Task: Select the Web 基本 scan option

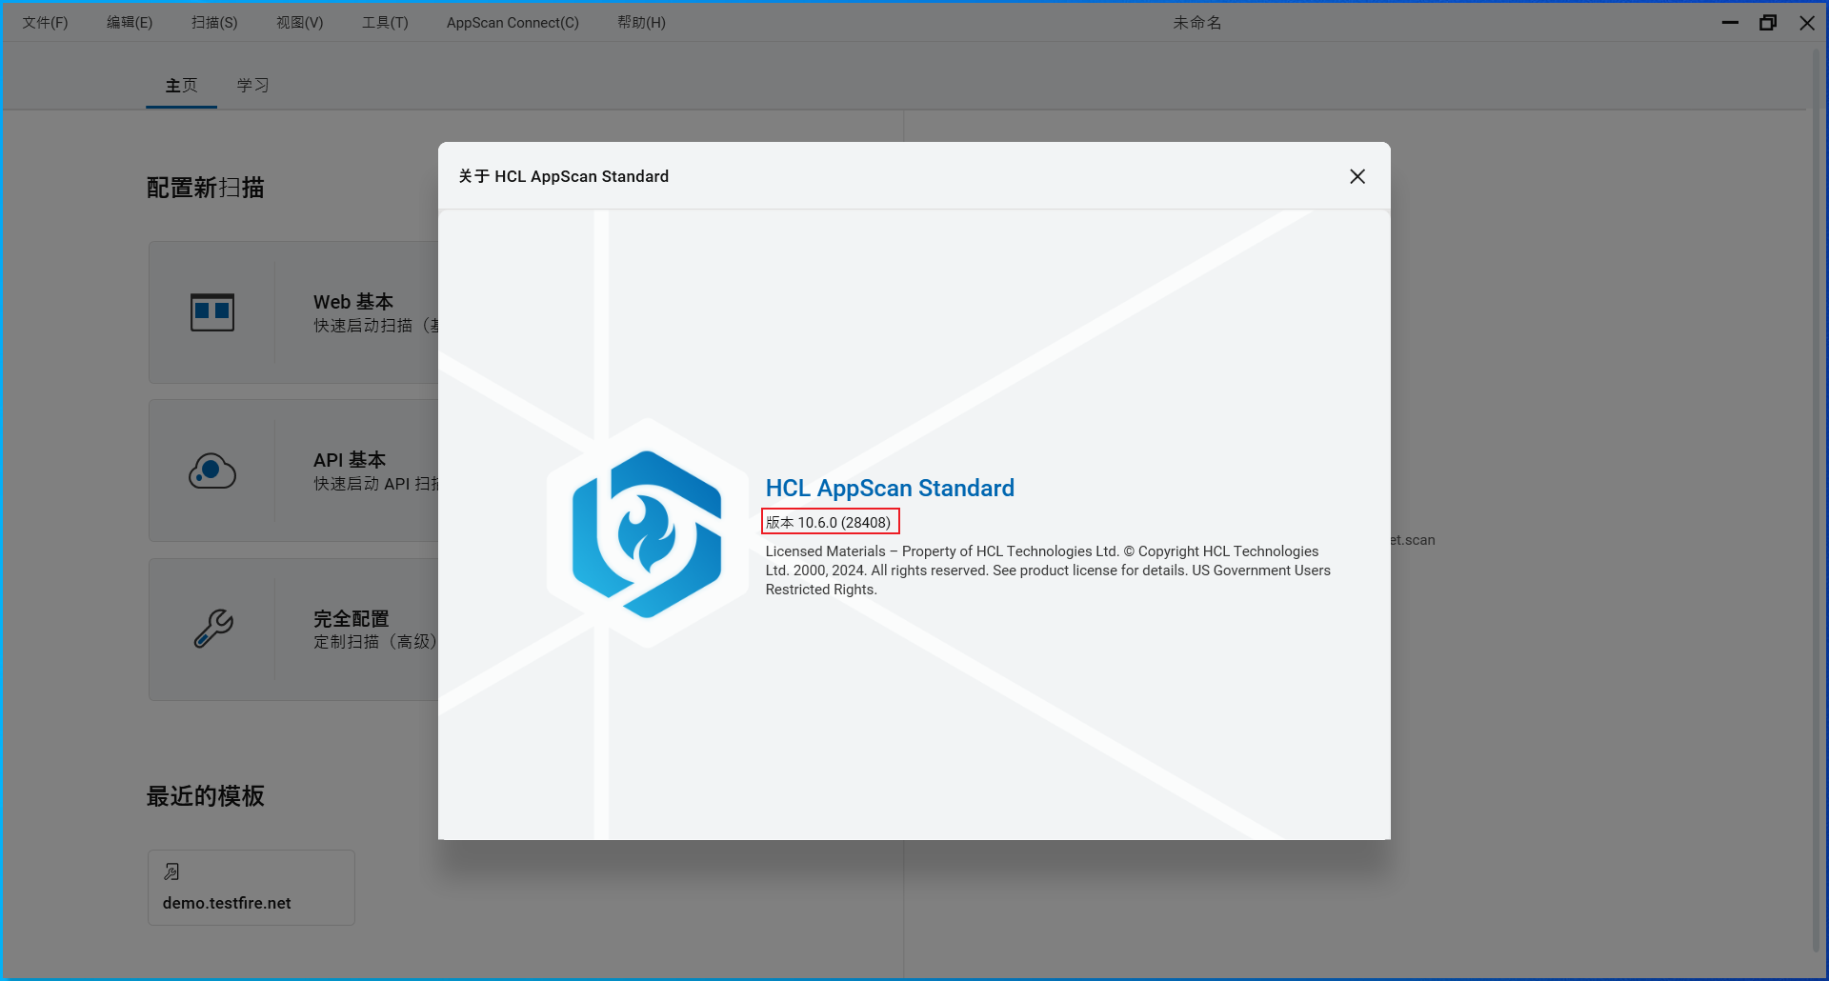Action: coord(293,312)
